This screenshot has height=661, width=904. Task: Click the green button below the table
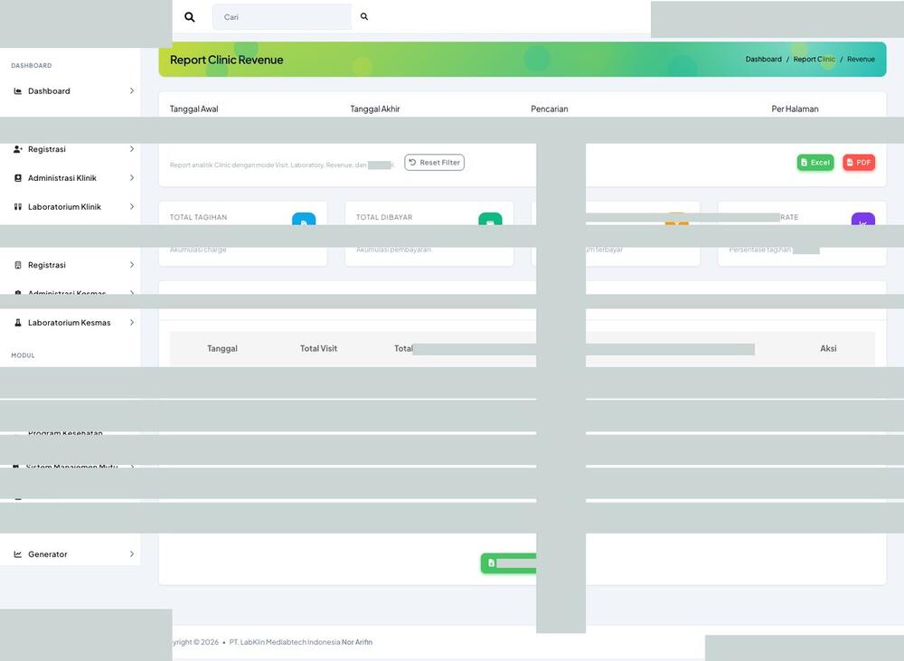click(508, 563)
